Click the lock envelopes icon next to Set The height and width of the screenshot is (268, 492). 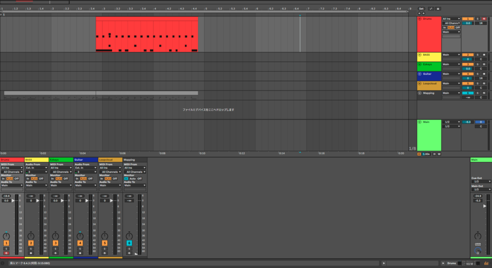tap(438, 9)
